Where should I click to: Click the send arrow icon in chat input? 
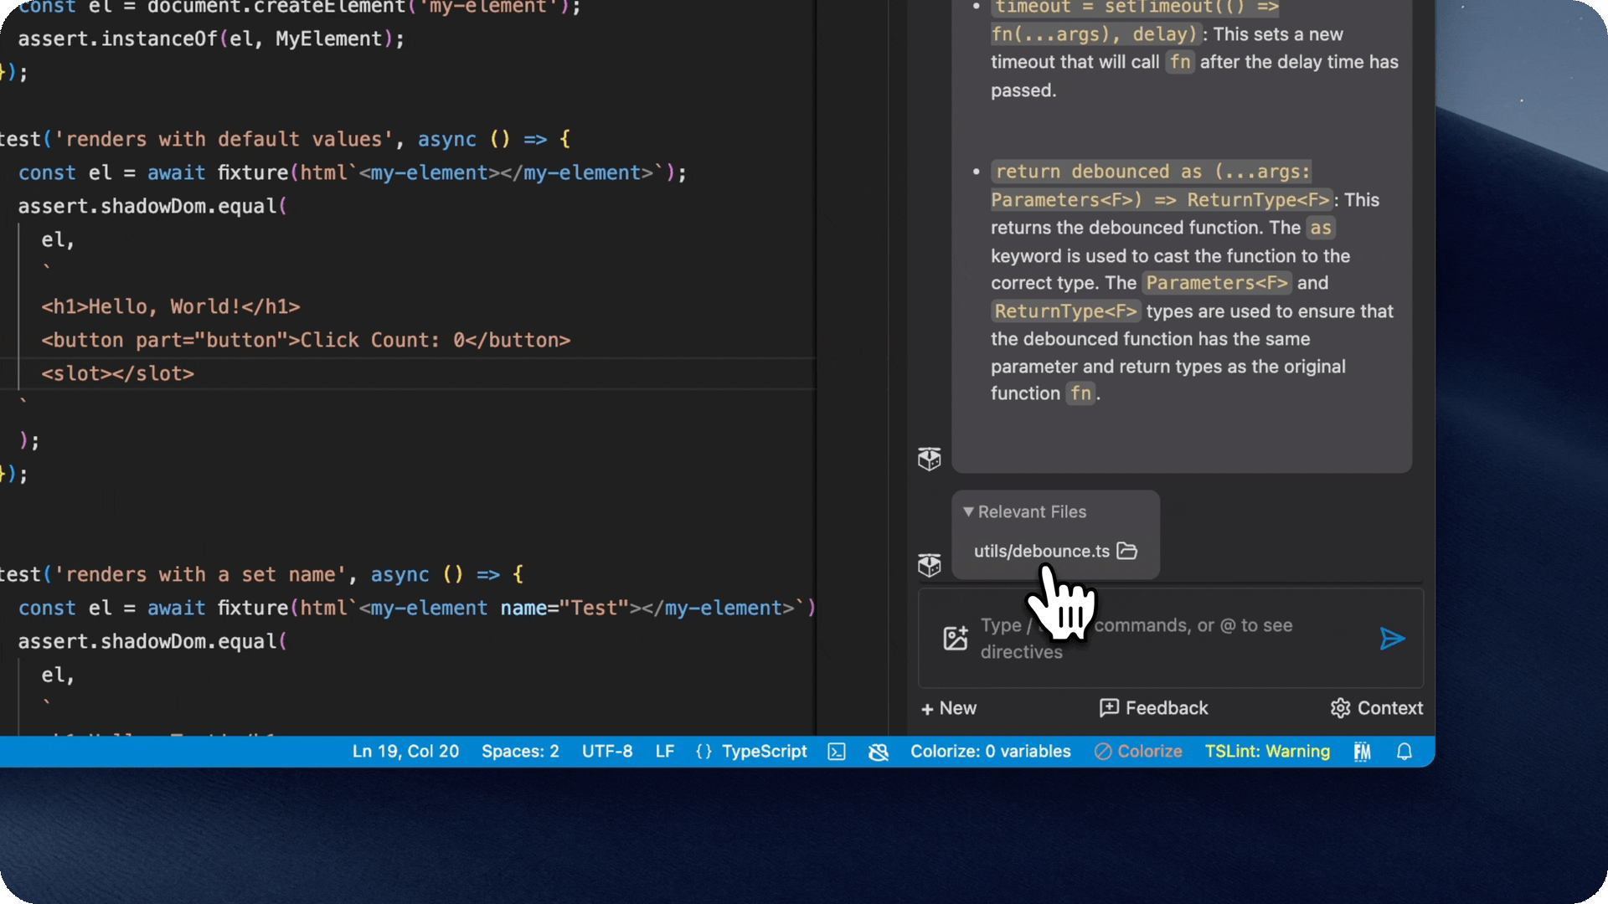point(1392,638)
